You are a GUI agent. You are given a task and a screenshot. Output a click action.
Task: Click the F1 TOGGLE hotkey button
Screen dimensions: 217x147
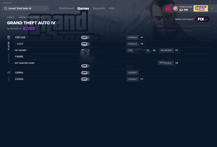point(132,37)
